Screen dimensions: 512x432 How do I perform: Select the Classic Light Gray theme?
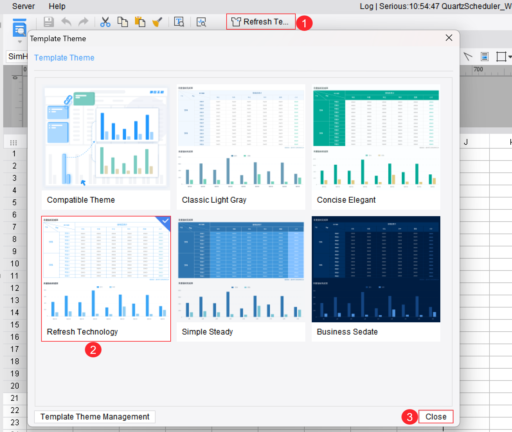point(241,147)
